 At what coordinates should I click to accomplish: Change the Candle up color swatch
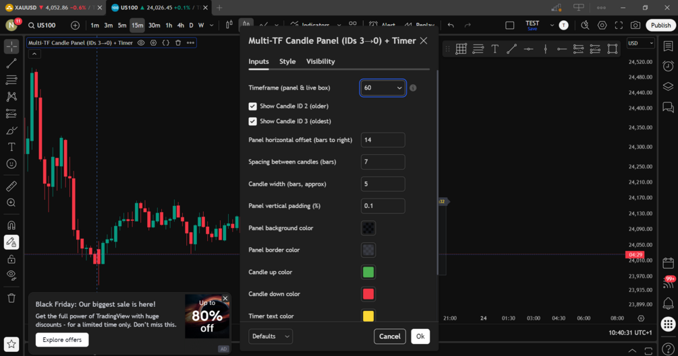tap(368, 272)
